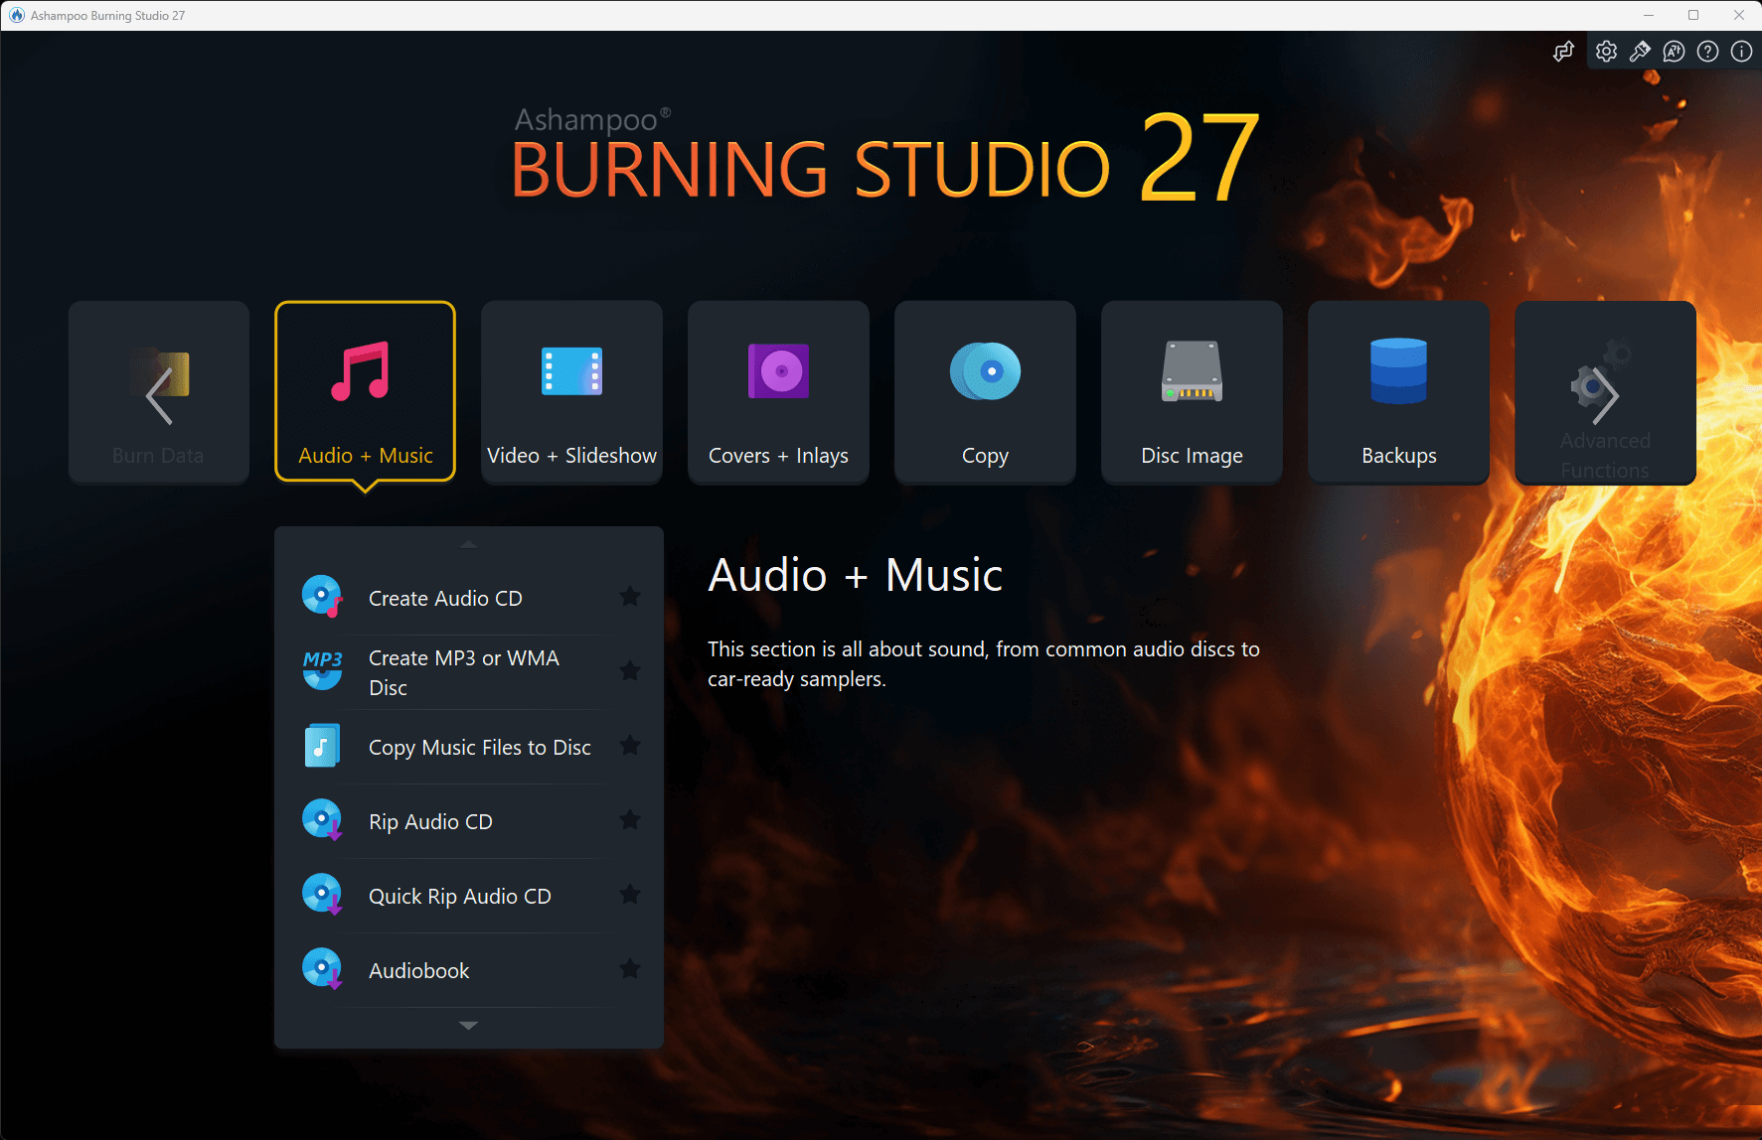Open the Help question mark icon

click(1707, 51)
